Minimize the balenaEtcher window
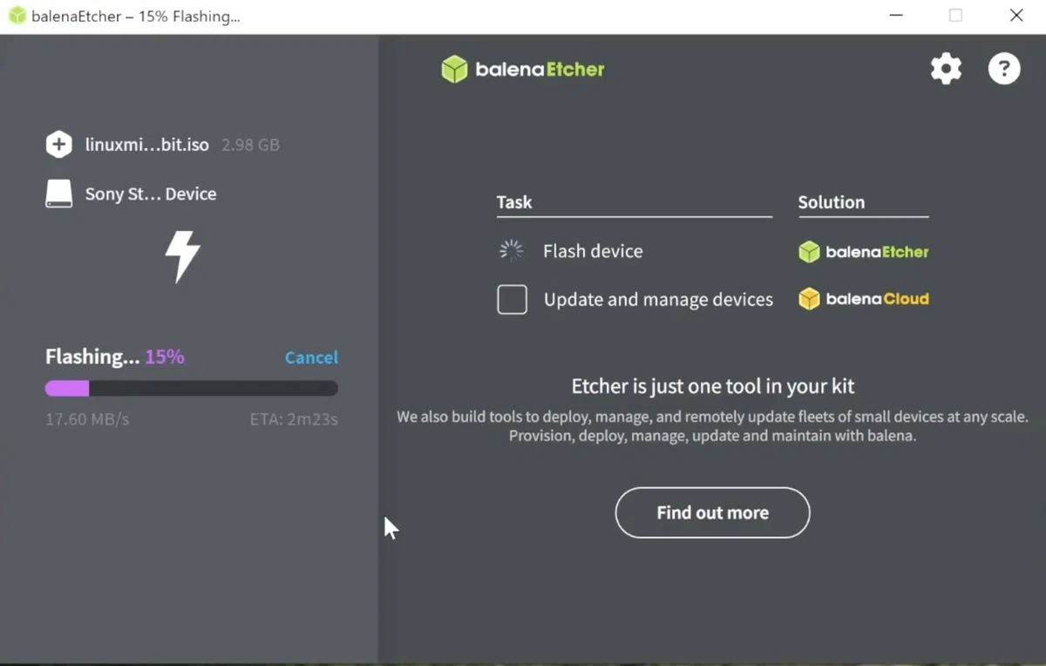The height and width of the screenshot is (666, 1046). point(896,16)
